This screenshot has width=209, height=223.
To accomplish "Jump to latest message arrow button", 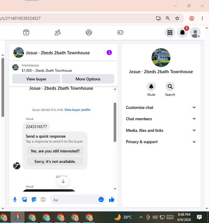I will click(63, 181).
